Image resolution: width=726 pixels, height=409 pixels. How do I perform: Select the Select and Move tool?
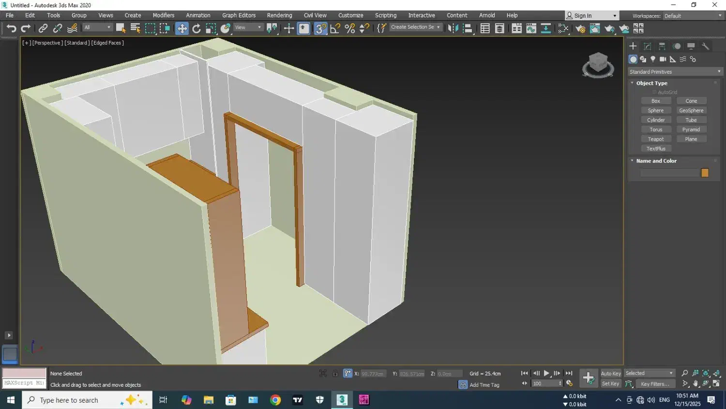[182, 29]
